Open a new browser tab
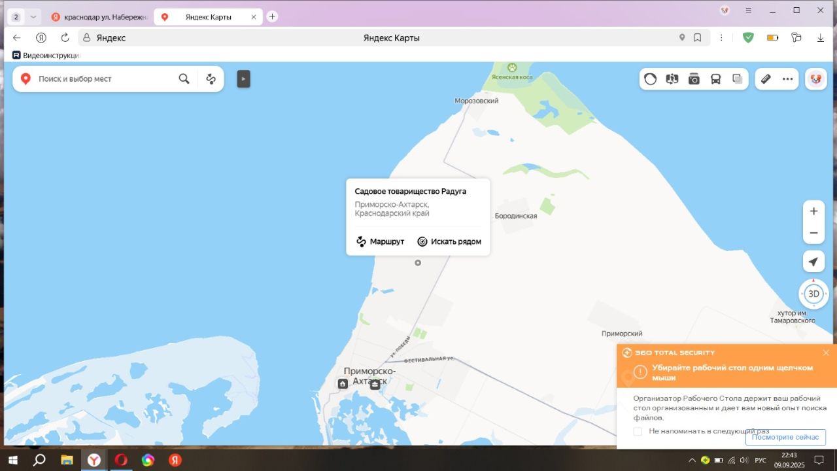The height and width of the screenshot is (471, 837). coord(272,16)
